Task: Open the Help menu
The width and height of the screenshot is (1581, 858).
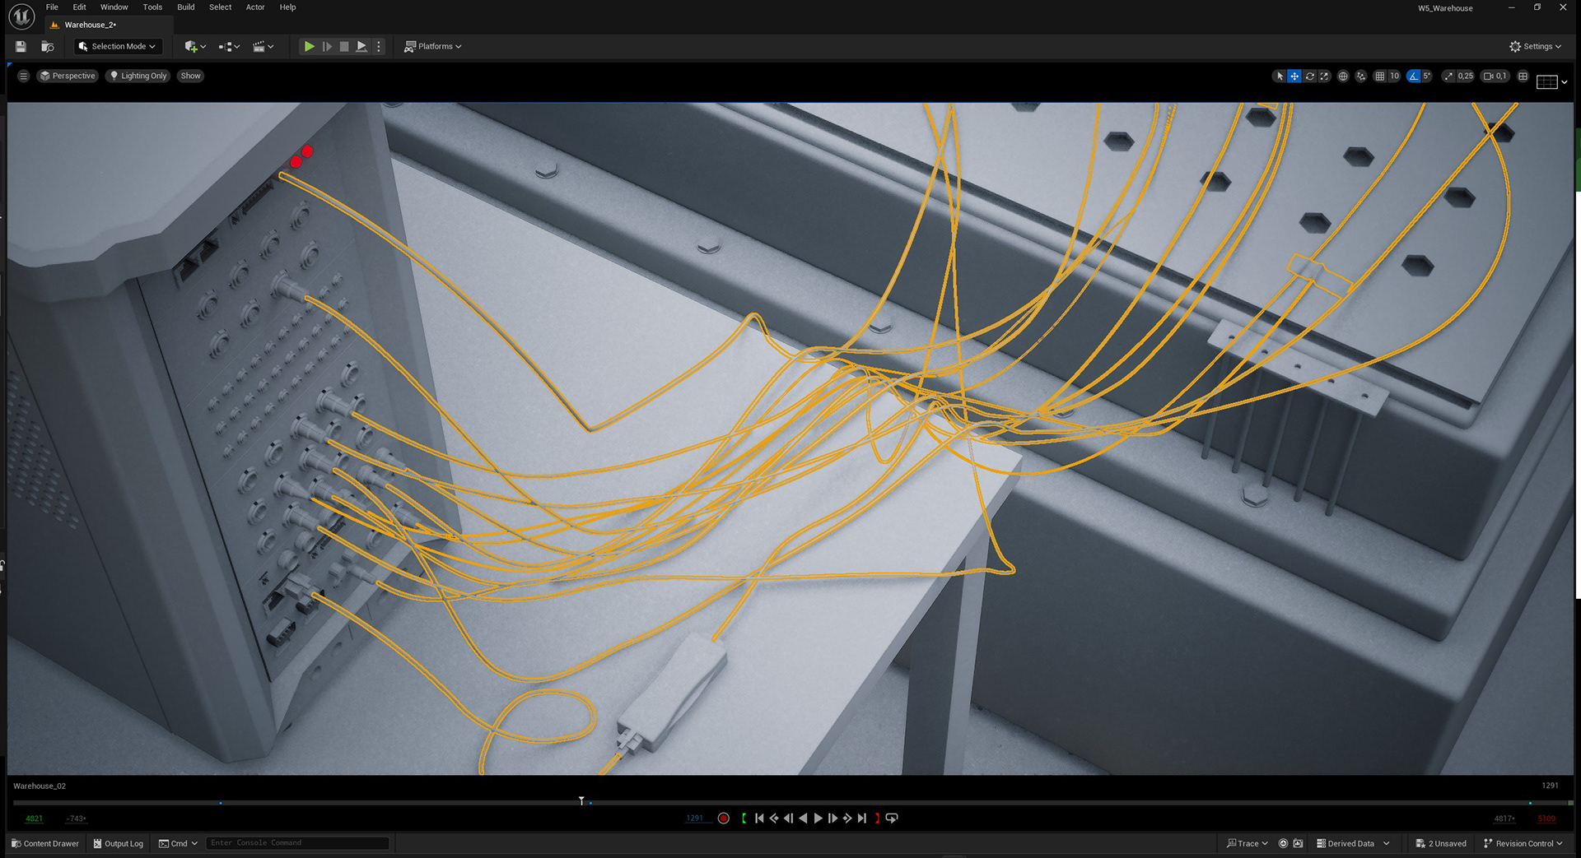Action: pyautogui.click(x=287, y=7)
